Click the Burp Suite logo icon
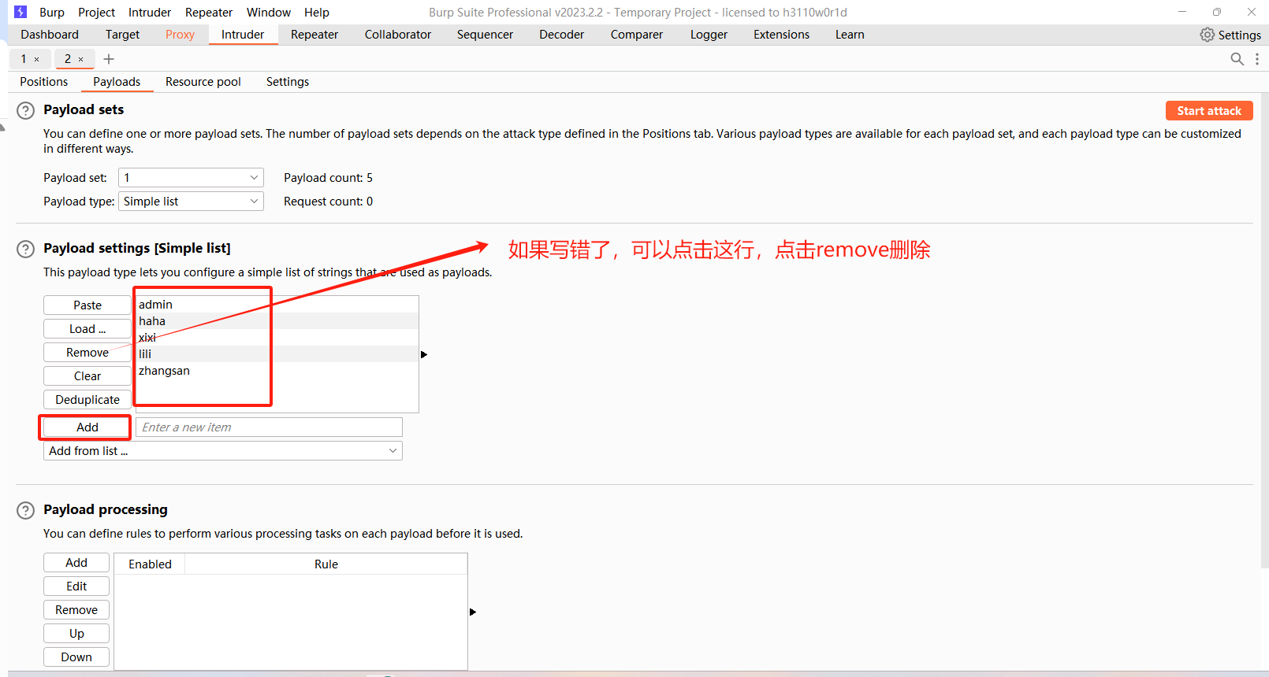The width and height of the screenshot is (1269, 677). [20, 12]
